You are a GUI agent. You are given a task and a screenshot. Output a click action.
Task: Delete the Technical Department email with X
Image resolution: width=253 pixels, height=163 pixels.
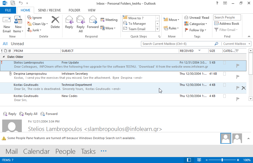click(x=244, y=88)
